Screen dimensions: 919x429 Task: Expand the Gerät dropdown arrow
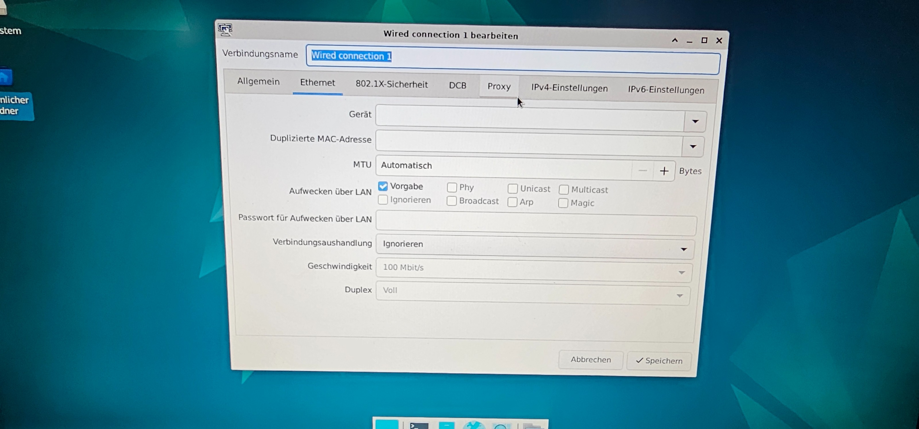[695, 121]
